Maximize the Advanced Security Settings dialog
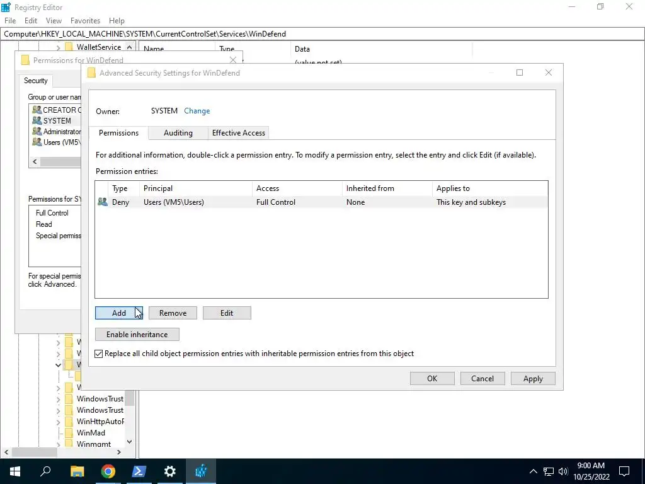The width and height of the screenshot is (645, 484). [520, 72]
